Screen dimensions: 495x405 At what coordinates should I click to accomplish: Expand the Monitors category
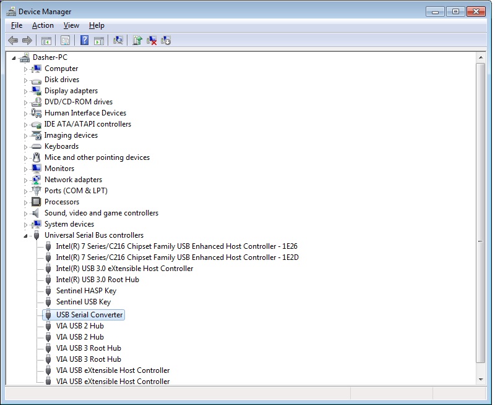pyautogui.click(x=25, y=169)
